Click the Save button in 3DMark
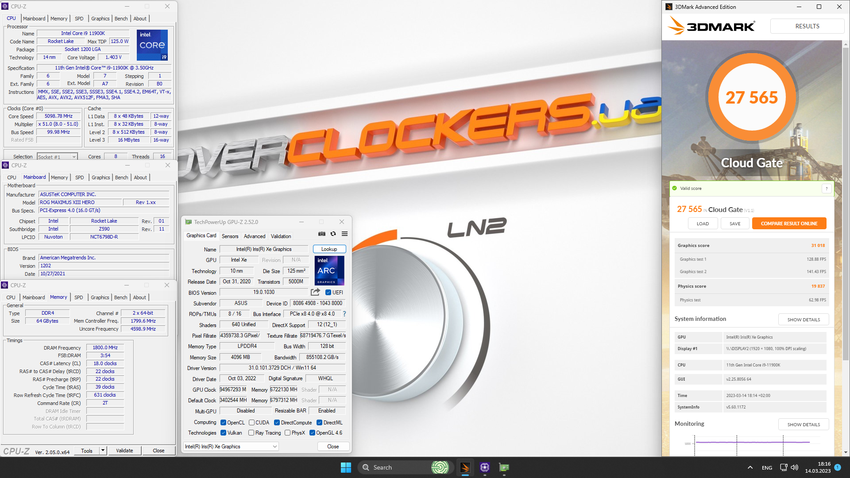The width and height of the screenshot is (850, 478). pyautogui.click(x=735, y=224)
